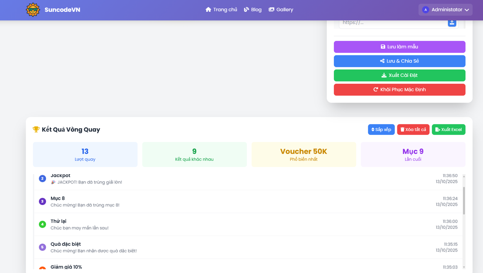Click the SuncodeVN sun logo
This screenshot has width=483, height=273.
point(33,10)
